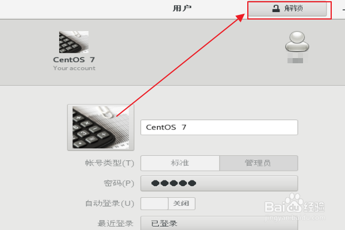Viewport: 345px width, 230px height.
Task: Click the 最近登录 label
Action: point(116,224)
